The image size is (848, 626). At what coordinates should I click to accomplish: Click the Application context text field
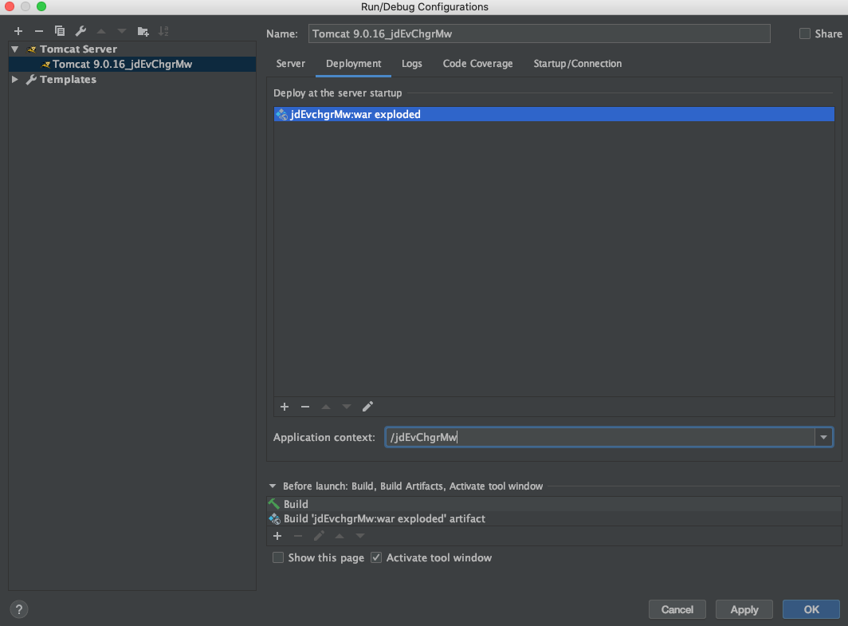point(600,437)
